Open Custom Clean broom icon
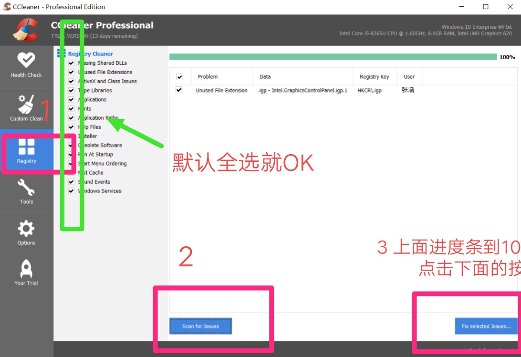521x357 pixels. pos(26,104)
